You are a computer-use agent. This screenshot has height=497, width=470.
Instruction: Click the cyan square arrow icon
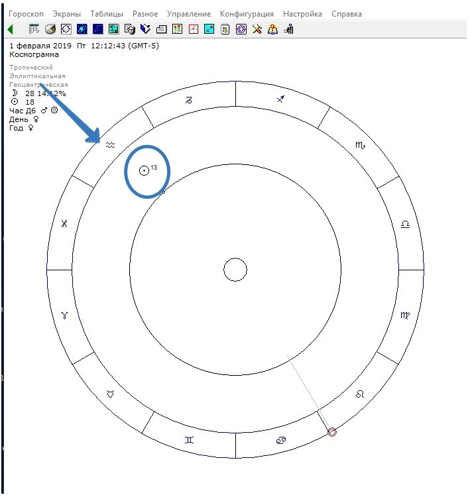pos(209,29)
